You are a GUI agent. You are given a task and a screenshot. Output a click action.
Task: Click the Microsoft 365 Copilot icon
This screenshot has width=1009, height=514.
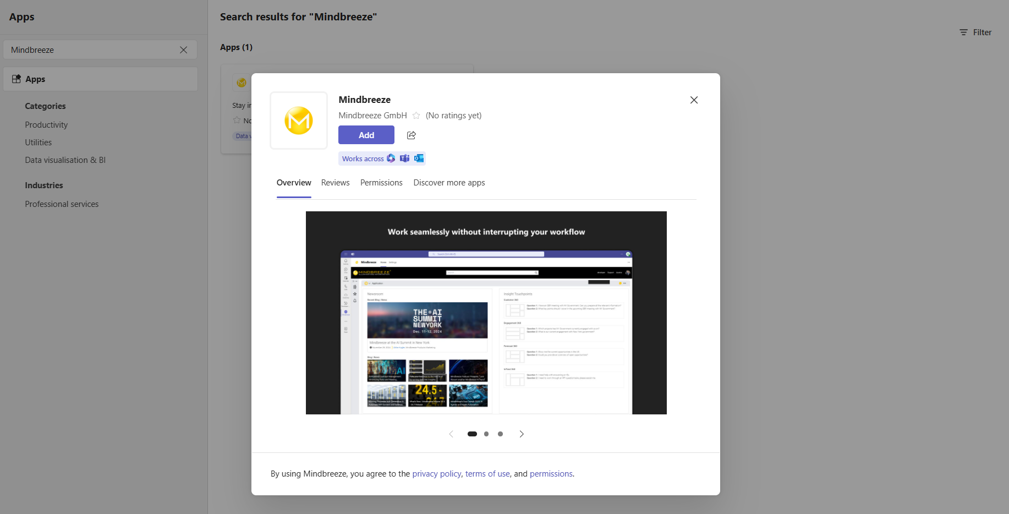pos(391,158)
